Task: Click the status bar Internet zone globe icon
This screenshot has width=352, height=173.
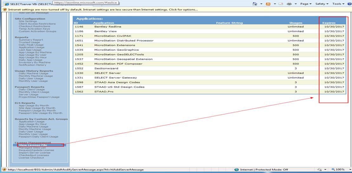Action: (236, 170)
